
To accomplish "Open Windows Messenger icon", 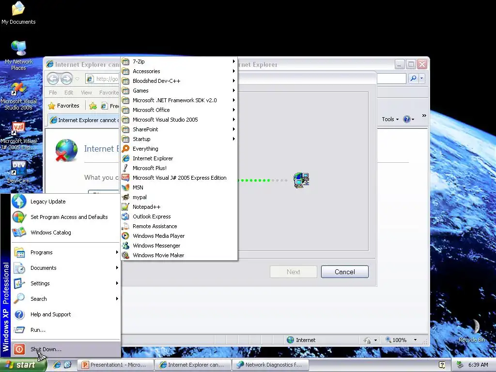I will click(x=125, y=246).
